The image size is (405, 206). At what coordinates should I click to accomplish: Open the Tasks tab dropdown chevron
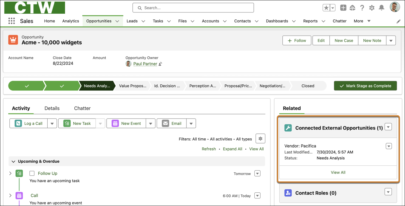pos(169,21)
